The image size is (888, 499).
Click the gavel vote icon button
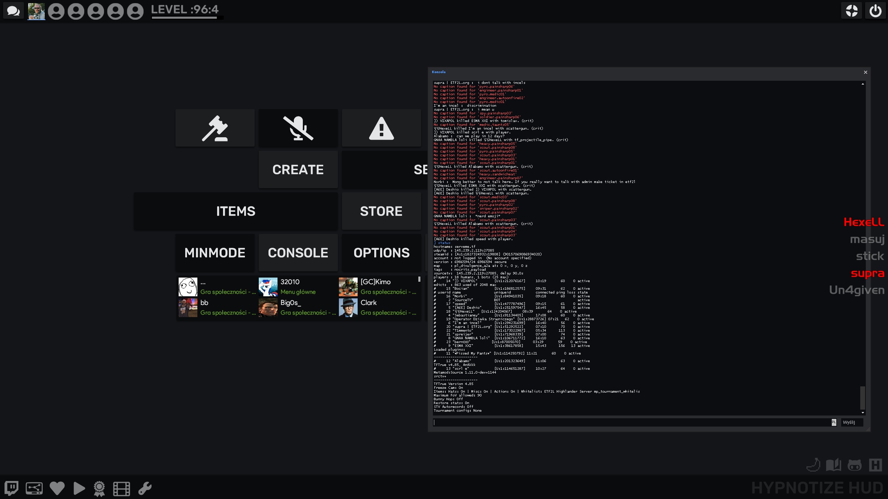215,128
